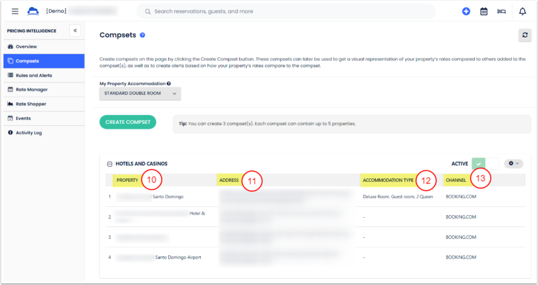Open the Rate Shopper menu item
The height and width of the screenshot is (285, 538).
[31, 104]
